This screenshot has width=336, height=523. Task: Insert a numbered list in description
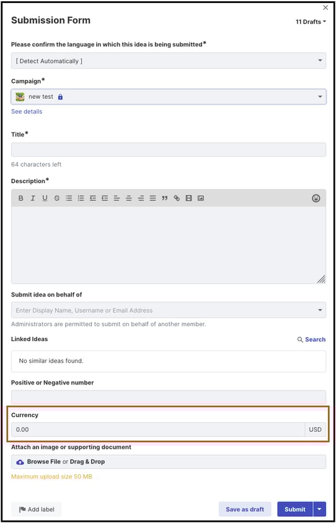click(x=81, y=198)
